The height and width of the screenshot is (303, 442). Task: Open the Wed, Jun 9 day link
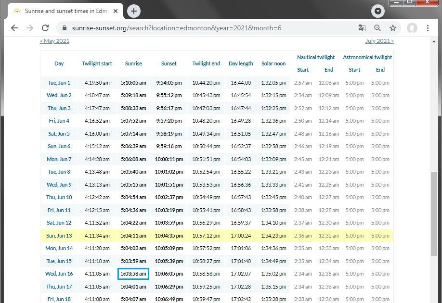coord(59,185)
